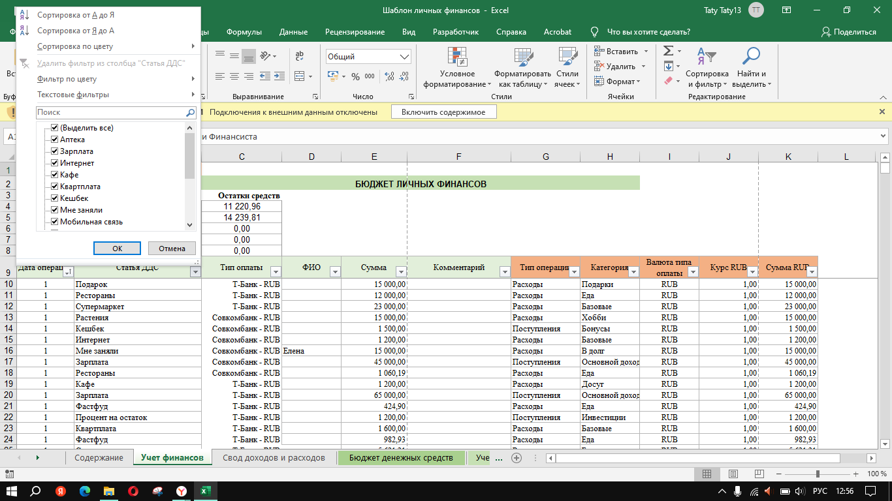Click the Clear eraser icon
Viewport: 892px width, 501px height.
(668, 81)
